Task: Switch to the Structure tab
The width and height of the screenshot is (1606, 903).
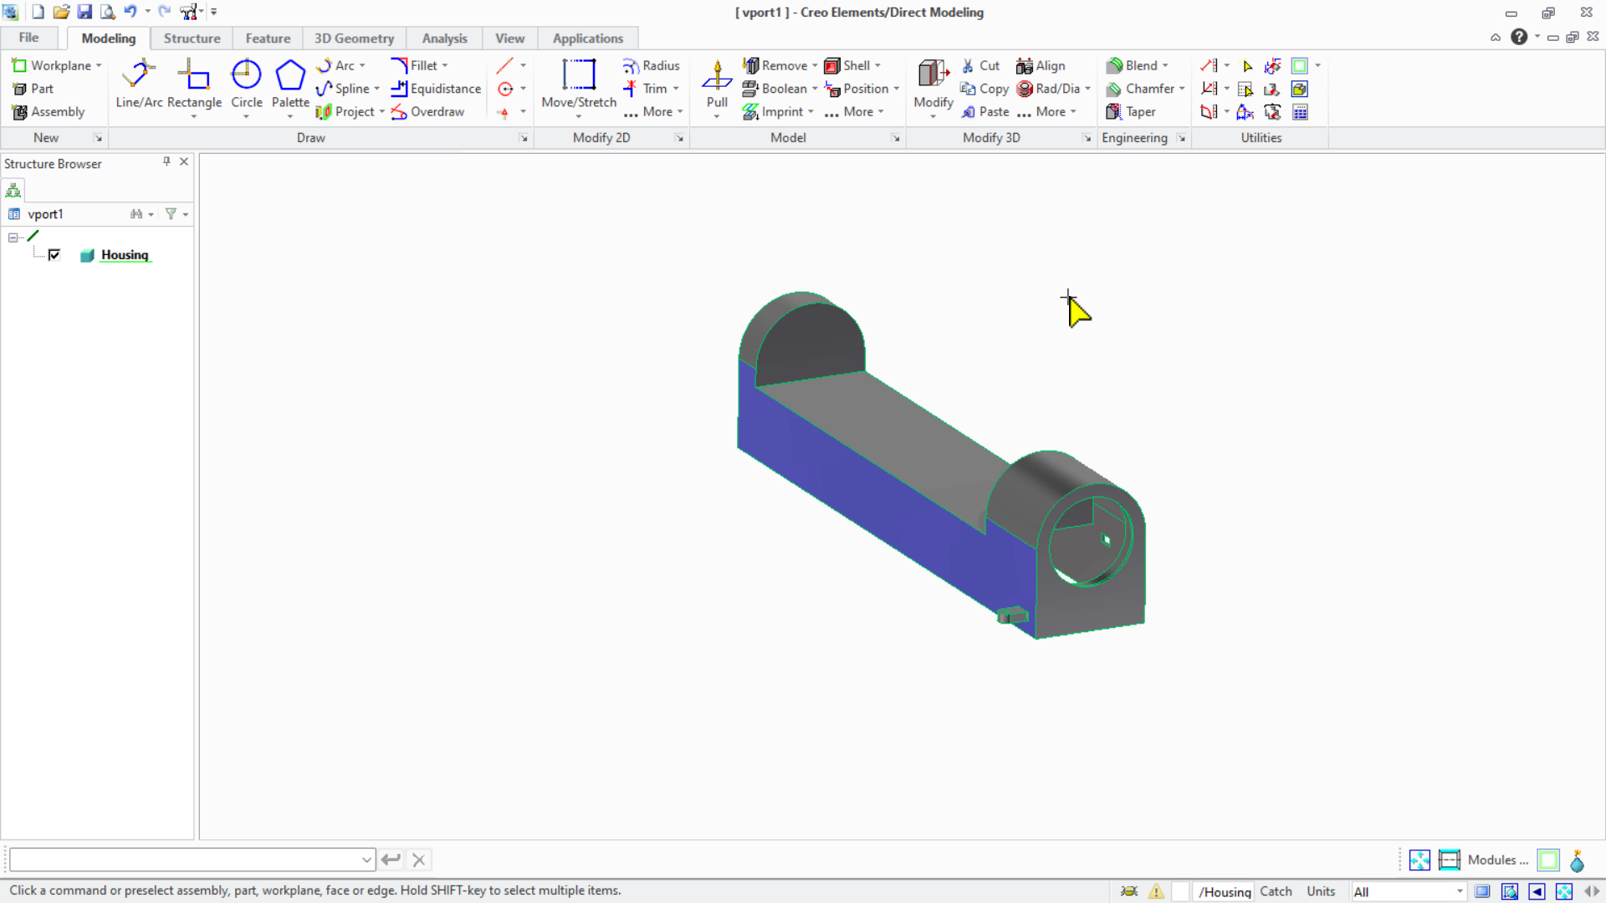Action: click(192, 38)
